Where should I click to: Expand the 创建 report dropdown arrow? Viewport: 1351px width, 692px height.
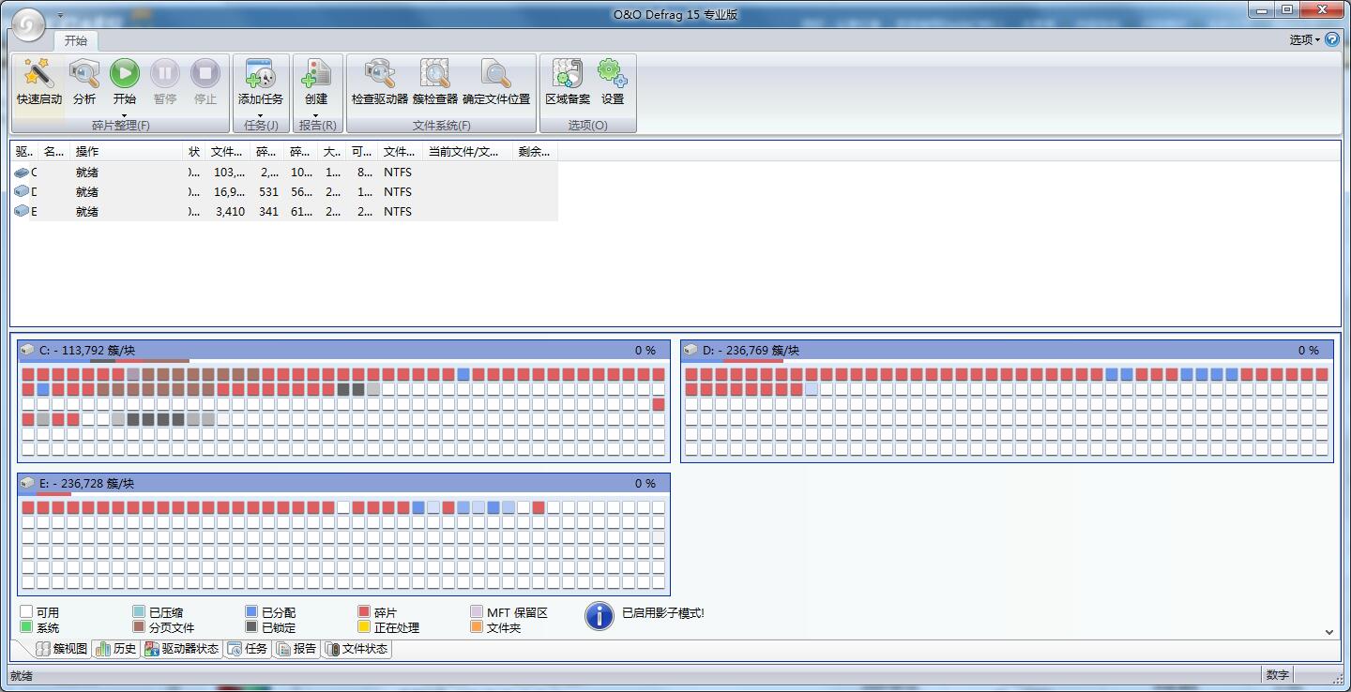coord(316,115)
